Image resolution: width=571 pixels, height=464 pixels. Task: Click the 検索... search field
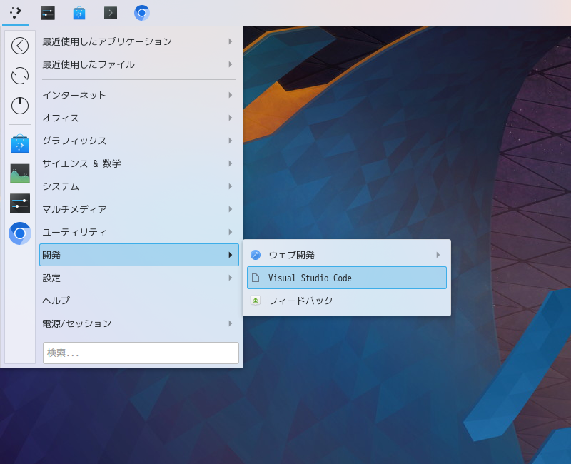pyautogui.click(x=141, y=353)
